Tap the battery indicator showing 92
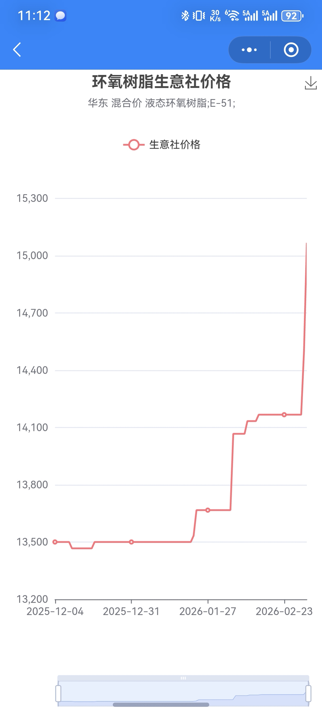322x712 pixels. coord(292,16)
